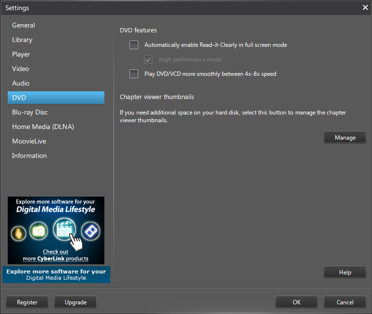
Task: Click the green camera icon in banner
Action: point(39,231)
